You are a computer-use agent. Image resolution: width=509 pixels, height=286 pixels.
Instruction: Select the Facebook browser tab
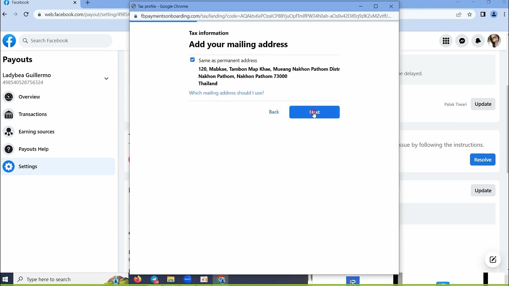40,3
